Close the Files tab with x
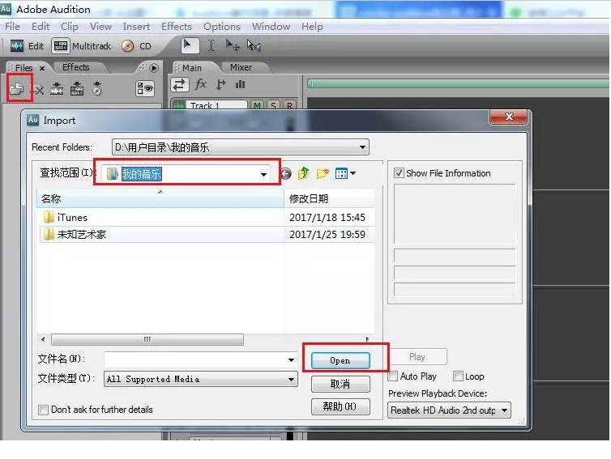611x459 pixels. pyautogui.click(x=42, y=69)
